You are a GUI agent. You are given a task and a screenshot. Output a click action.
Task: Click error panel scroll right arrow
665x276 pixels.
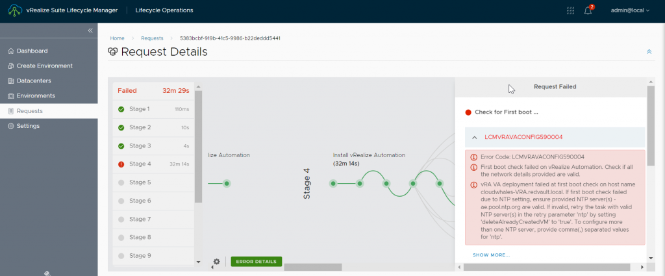coord(642,268)
